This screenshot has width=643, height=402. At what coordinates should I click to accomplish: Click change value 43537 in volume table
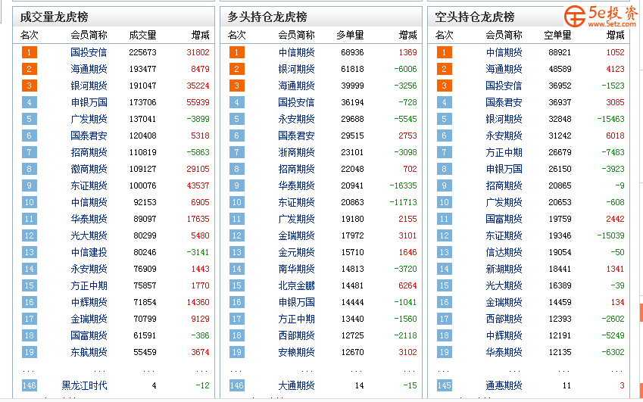[198, 185]
